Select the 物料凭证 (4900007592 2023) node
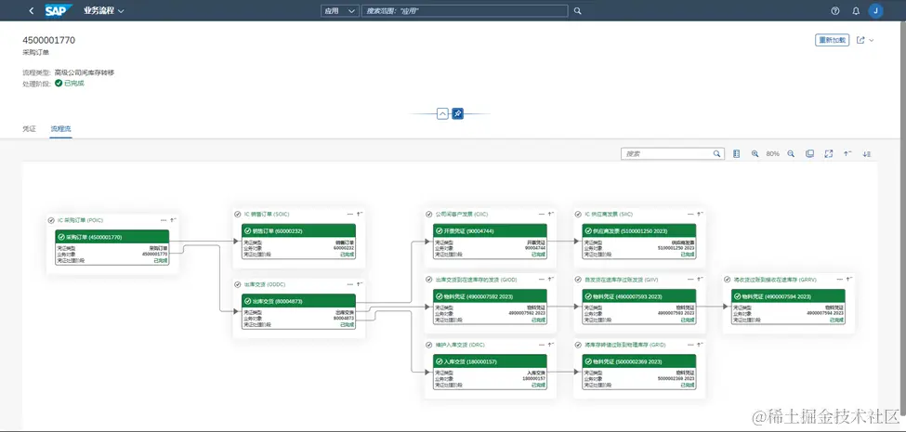The width and height of the screenshot is (906, 432). 490,306
